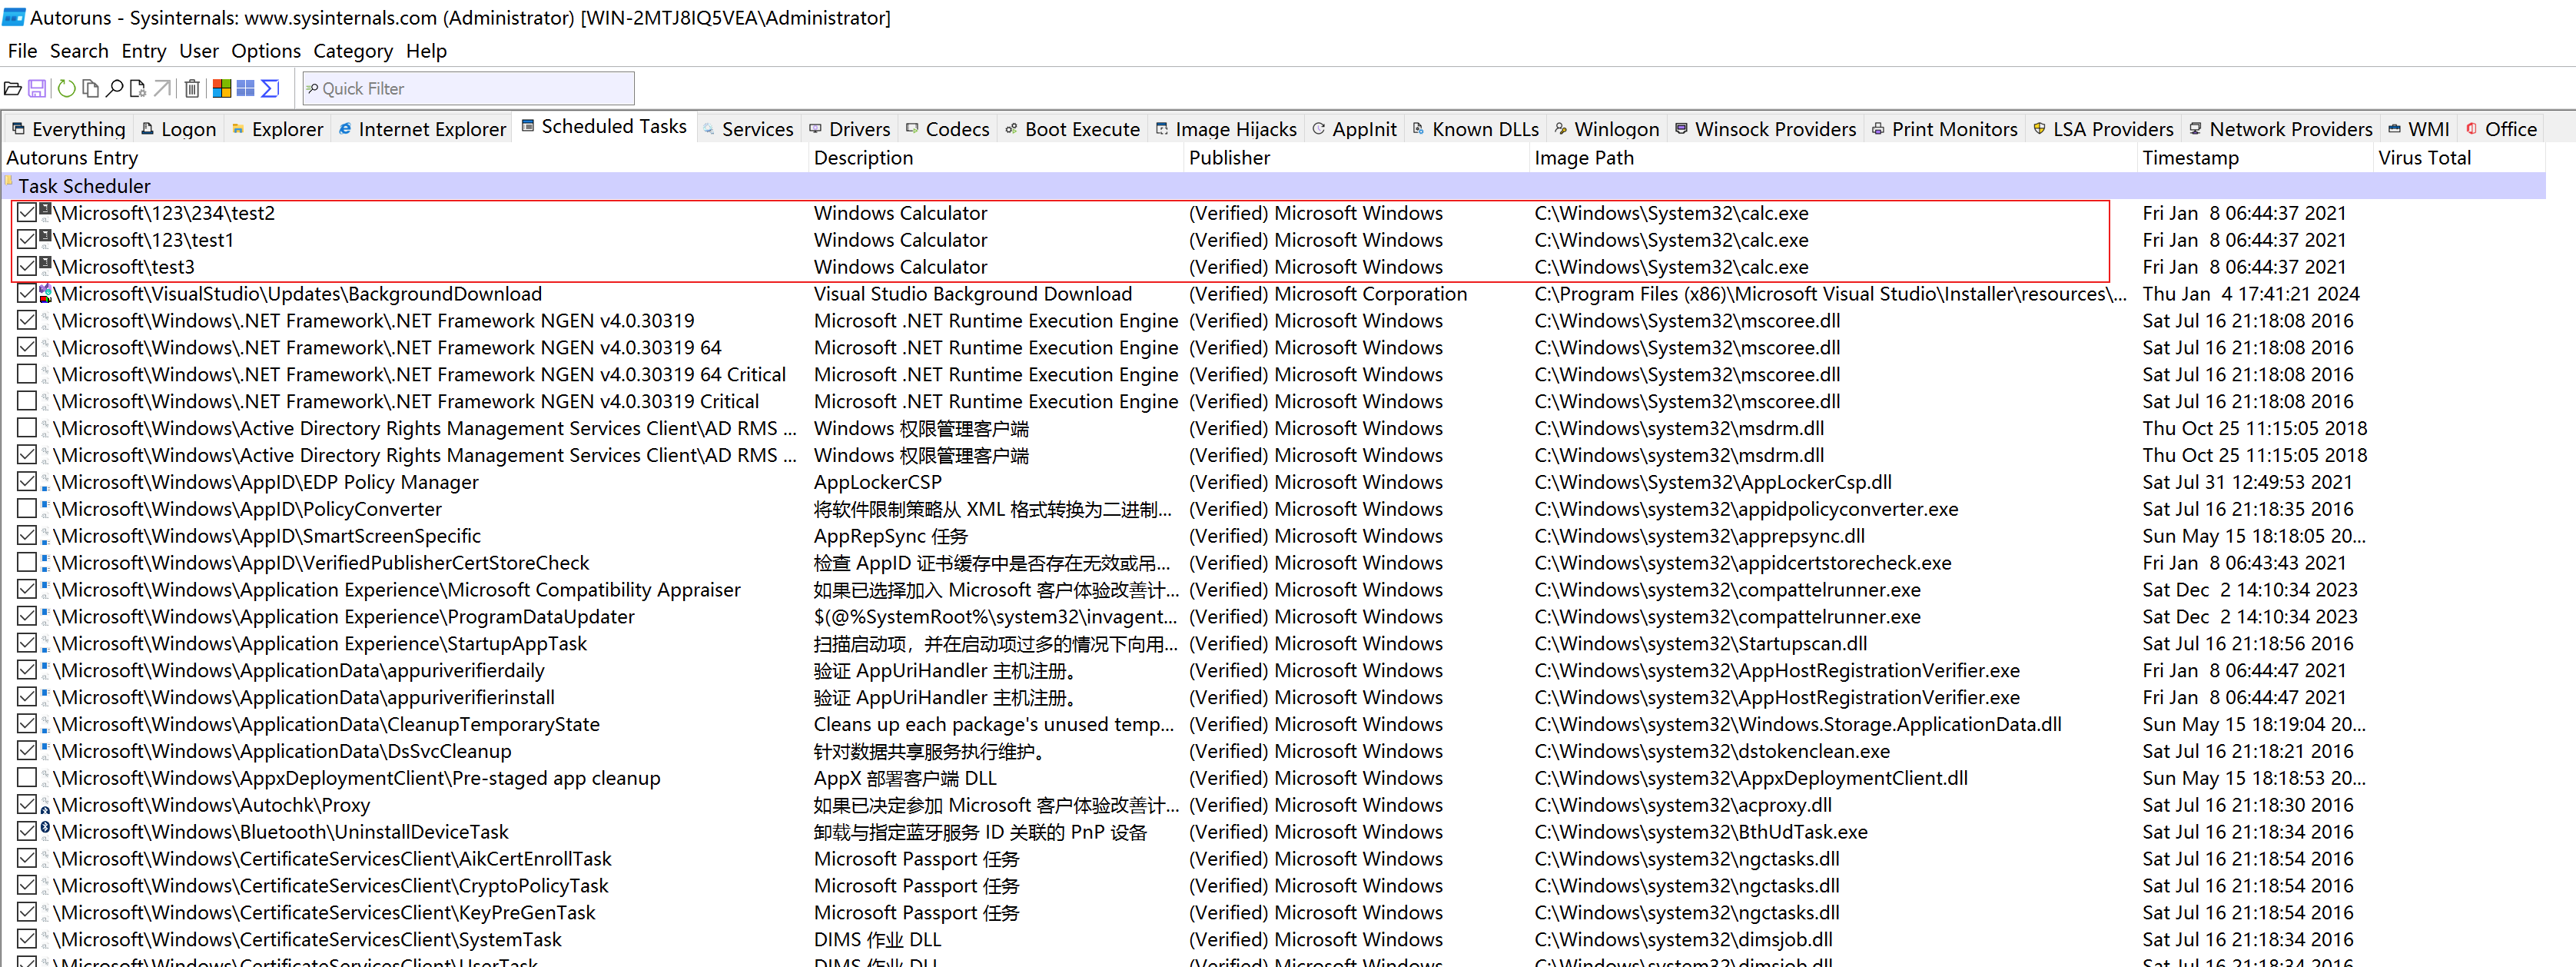Click C:\Windows\system32\BthUdTask.exe image path
The image size is (2576, 967).
(x=1700, y=832)
